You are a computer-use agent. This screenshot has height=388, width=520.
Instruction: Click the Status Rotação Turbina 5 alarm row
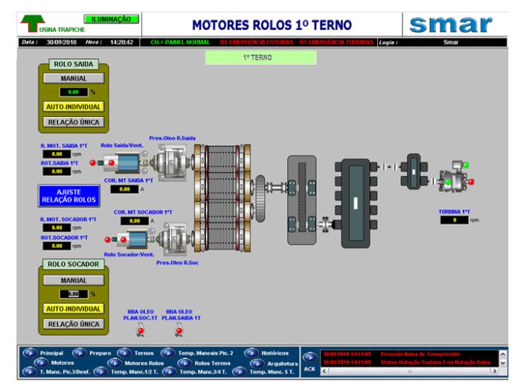coord(410,362)
